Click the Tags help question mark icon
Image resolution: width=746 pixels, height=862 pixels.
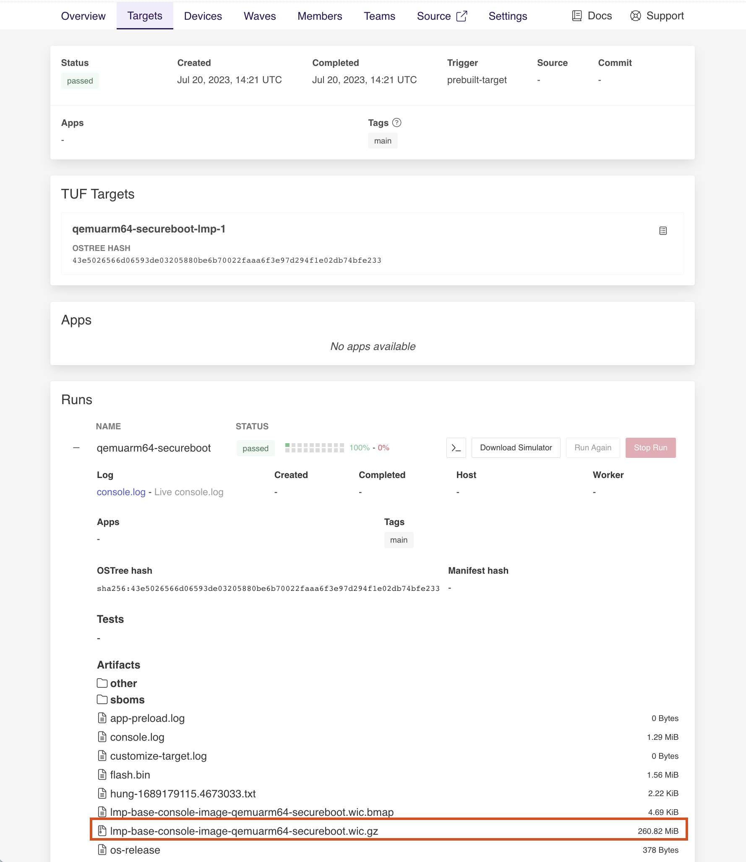396,123
